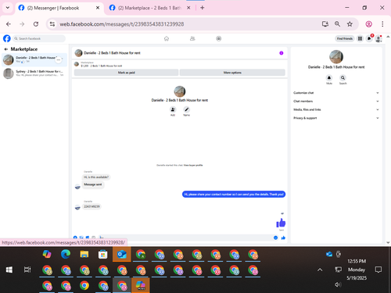Expand the Chat members section
Screen dimensions: 391x293
click(336, 101)
